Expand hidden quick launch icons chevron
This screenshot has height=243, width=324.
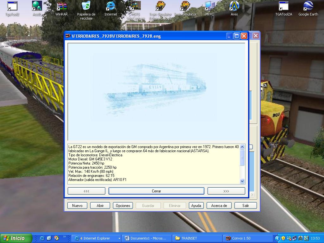(65, 237)
